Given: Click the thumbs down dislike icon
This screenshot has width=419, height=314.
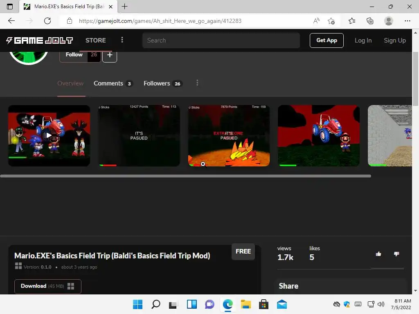Looking at the screenshot, I should click(396, 254).
